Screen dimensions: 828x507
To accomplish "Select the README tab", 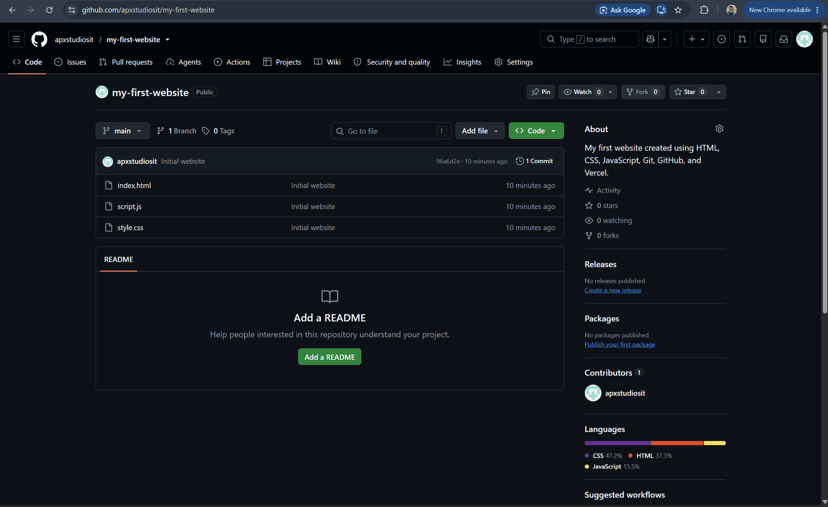I will click(118, 260).
